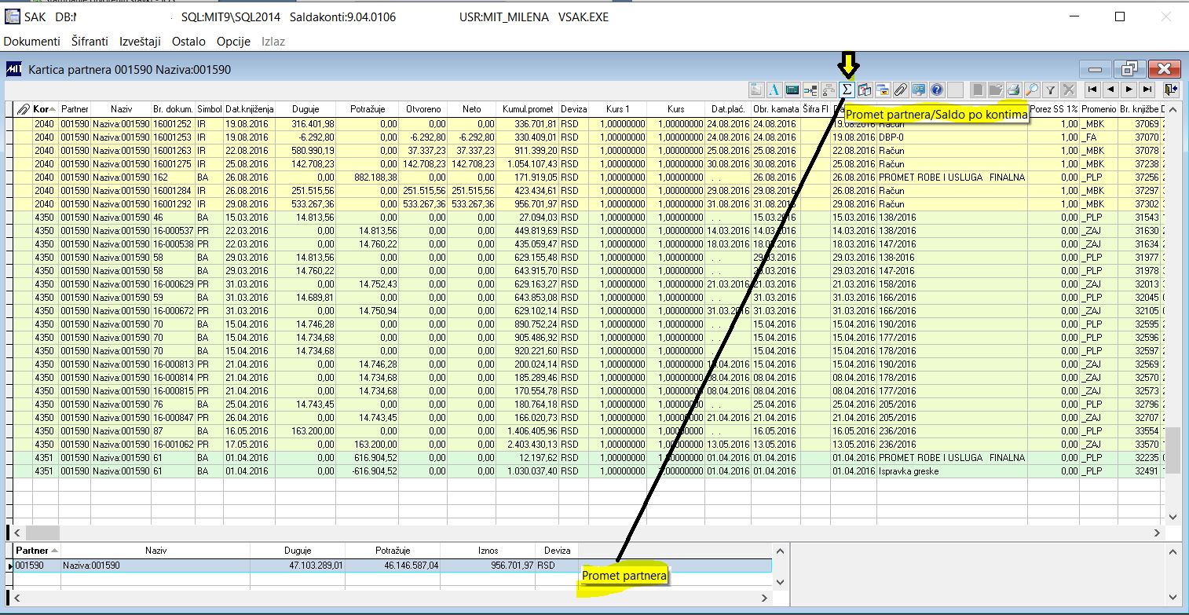
Task: Click the hierarchy tree structure icon
Action: point(829,90)
